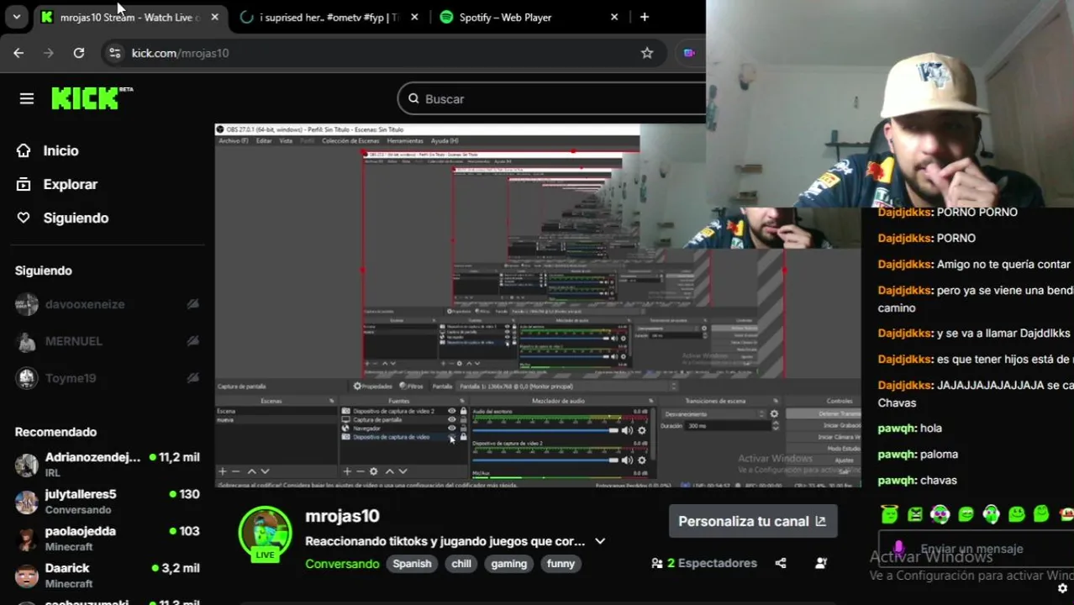
Task: Toggle visibility of 'Captura de pantalla' source in OBS
Action: coord(452,419)
